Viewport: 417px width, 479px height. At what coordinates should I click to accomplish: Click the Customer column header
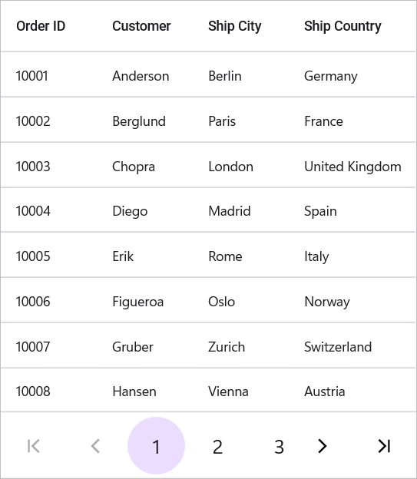click(x=141, y=26)
